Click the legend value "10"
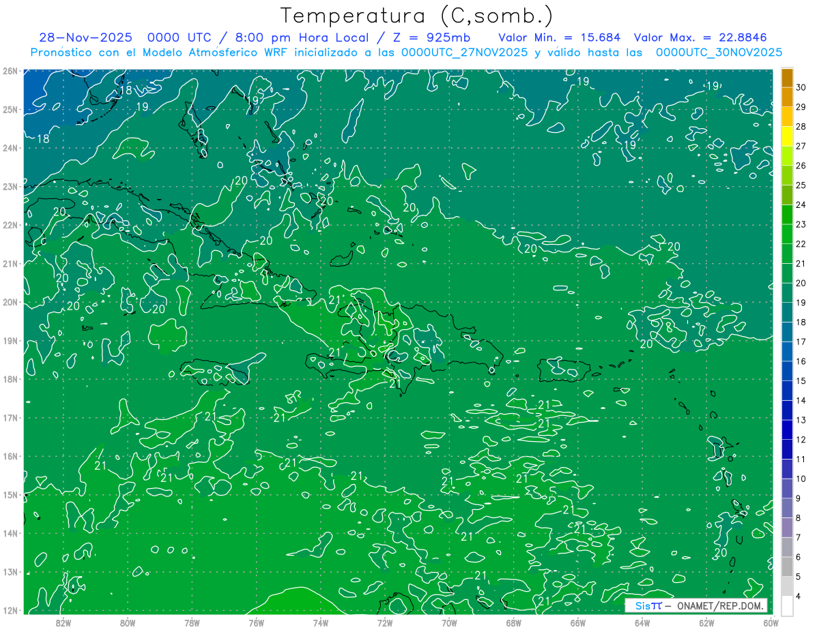819x632 pixels. pyautogui.click(x=801, y=479)
